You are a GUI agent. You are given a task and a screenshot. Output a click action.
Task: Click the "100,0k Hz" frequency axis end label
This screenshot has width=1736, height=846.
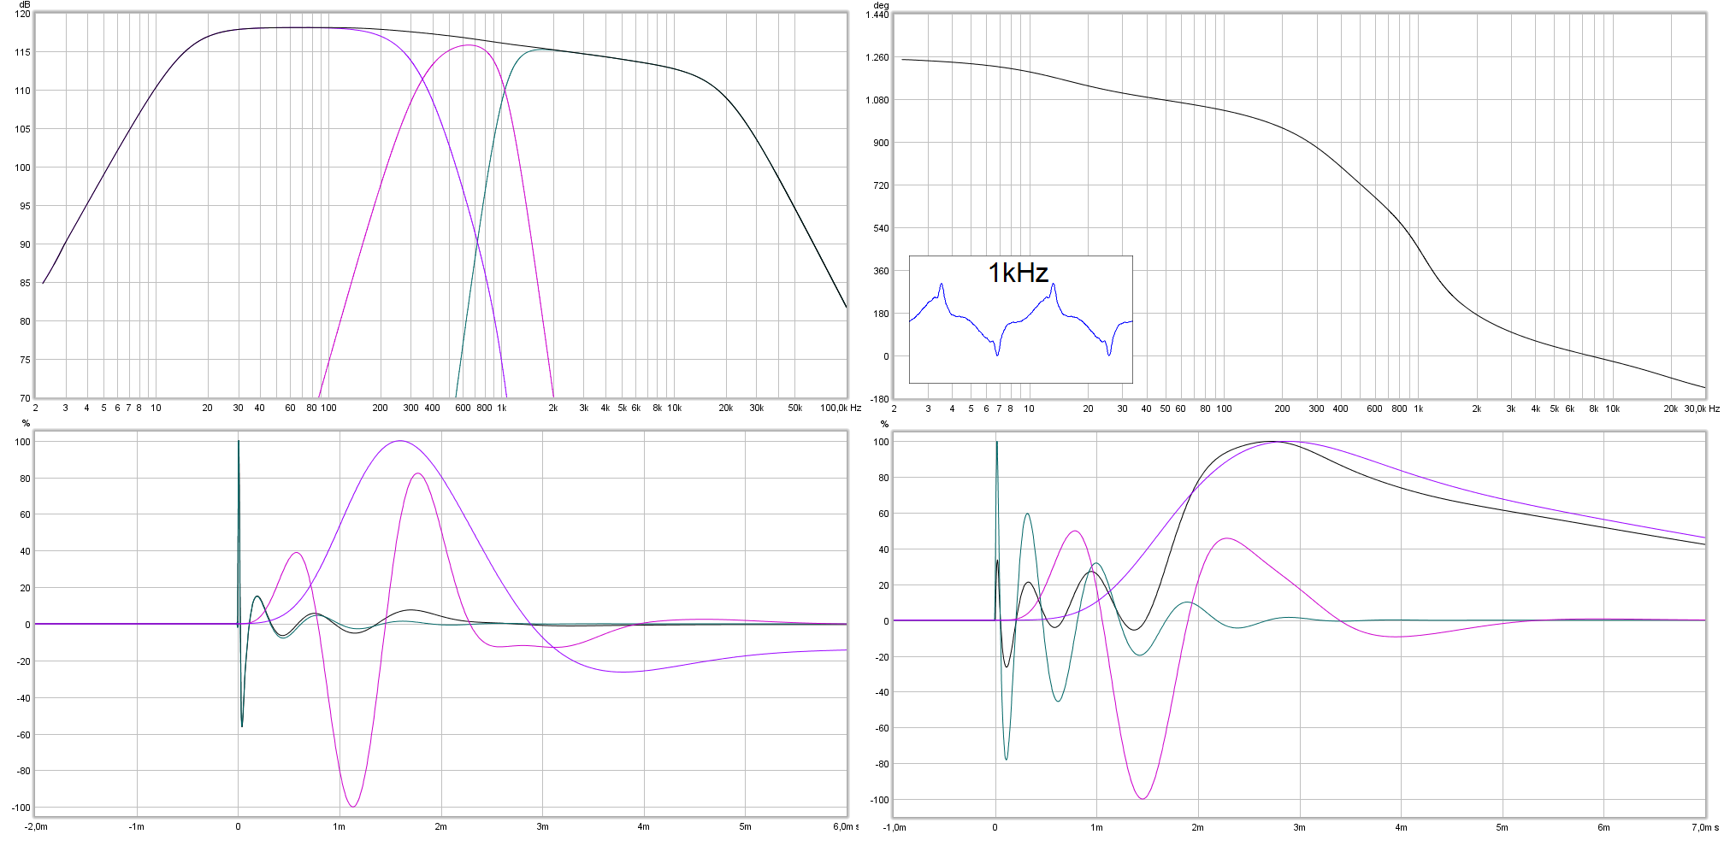(x=840, y=408)
